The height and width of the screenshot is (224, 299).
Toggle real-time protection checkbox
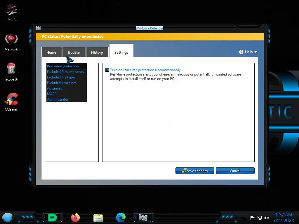click(x=107, y=70)
